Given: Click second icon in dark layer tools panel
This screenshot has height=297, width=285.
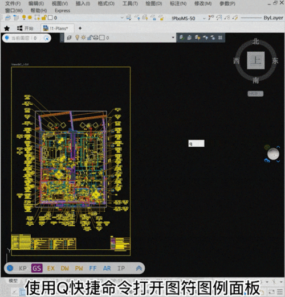Looking at the screenshot, I should tap(189, 38).
